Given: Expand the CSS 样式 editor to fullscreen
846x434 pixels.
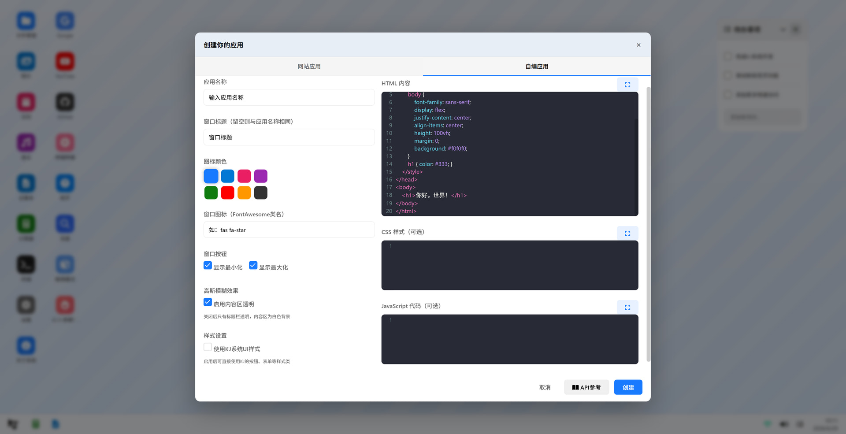Looking at the screenshot, I should (x=627, y=233).
